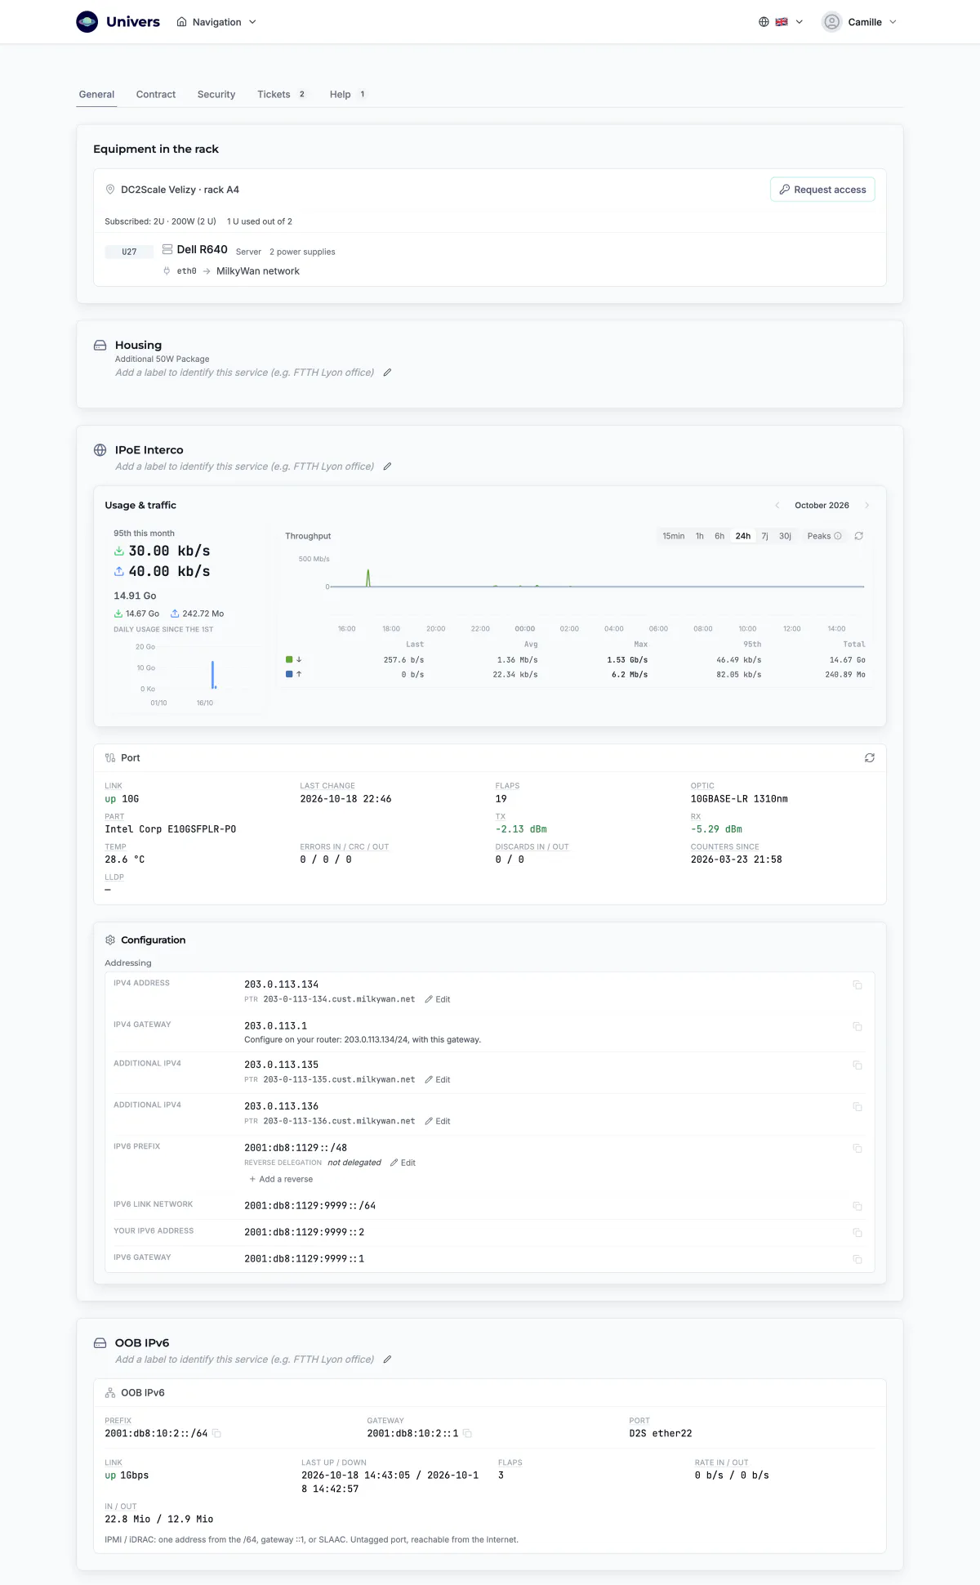This screenshot has height=1585, width=980.
Task: Click the MilkyWan network text
Action: coord(258,271)
